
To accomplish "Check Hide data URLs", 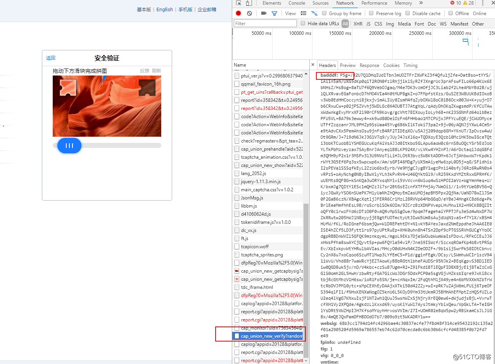I will click(x=303, y=23).
